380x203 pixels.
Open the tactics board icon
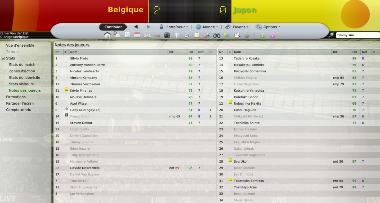[167, 35]
